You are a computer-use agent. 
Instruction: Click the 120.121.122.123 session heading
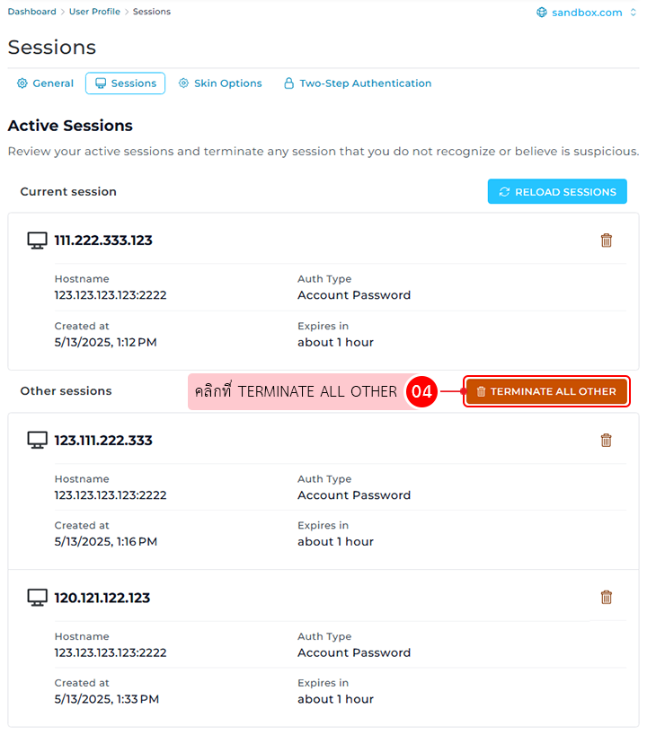coord(102,598)
